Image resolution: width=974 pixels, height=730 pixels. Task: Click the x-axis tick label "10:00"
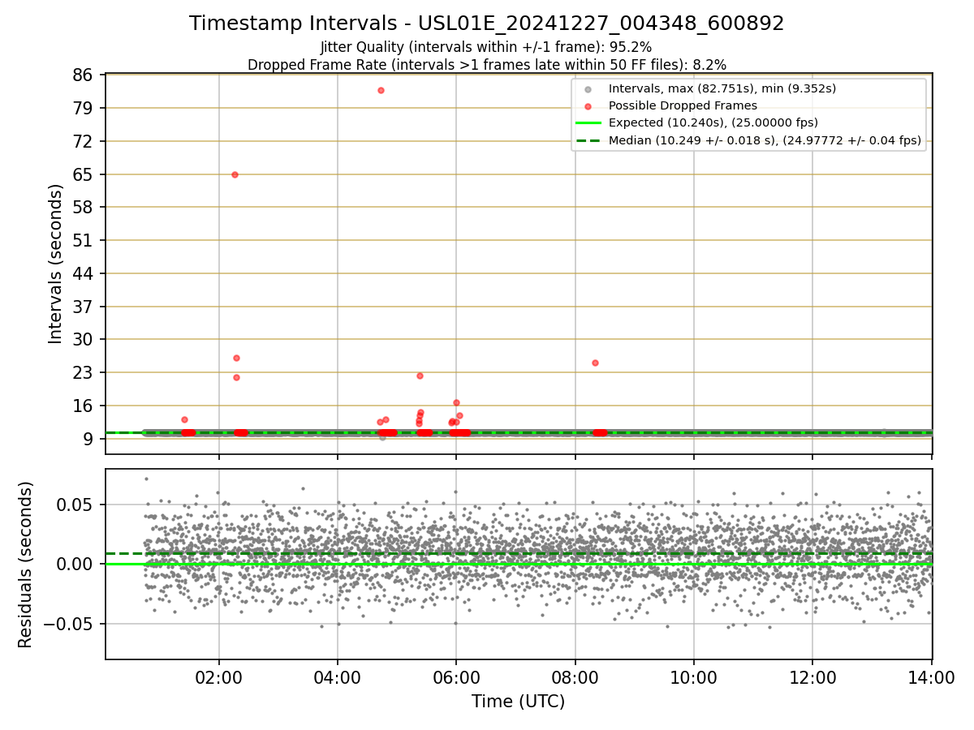[693, 676]
